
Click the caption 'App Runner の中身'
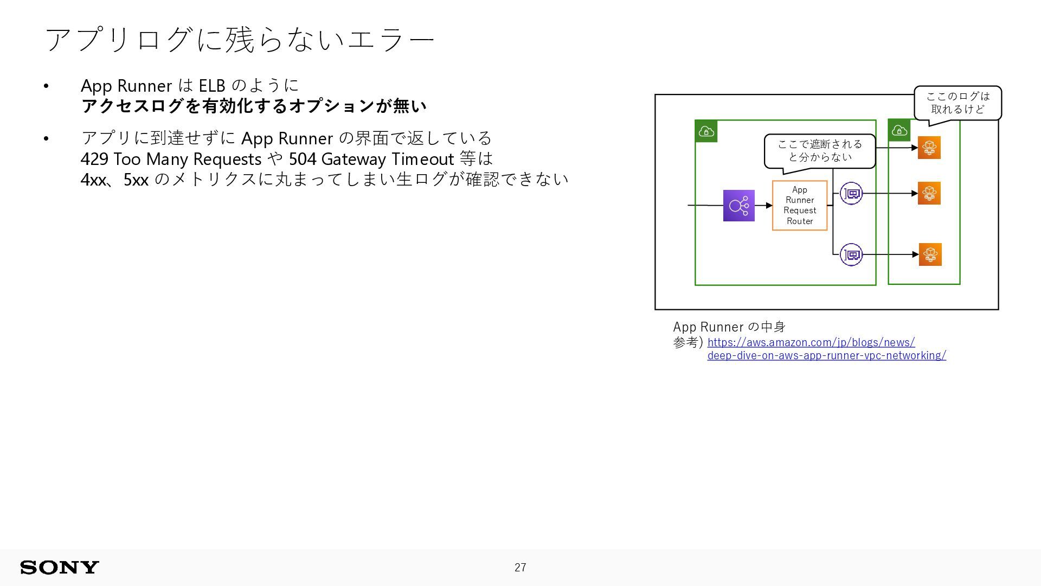click(729, 327)
